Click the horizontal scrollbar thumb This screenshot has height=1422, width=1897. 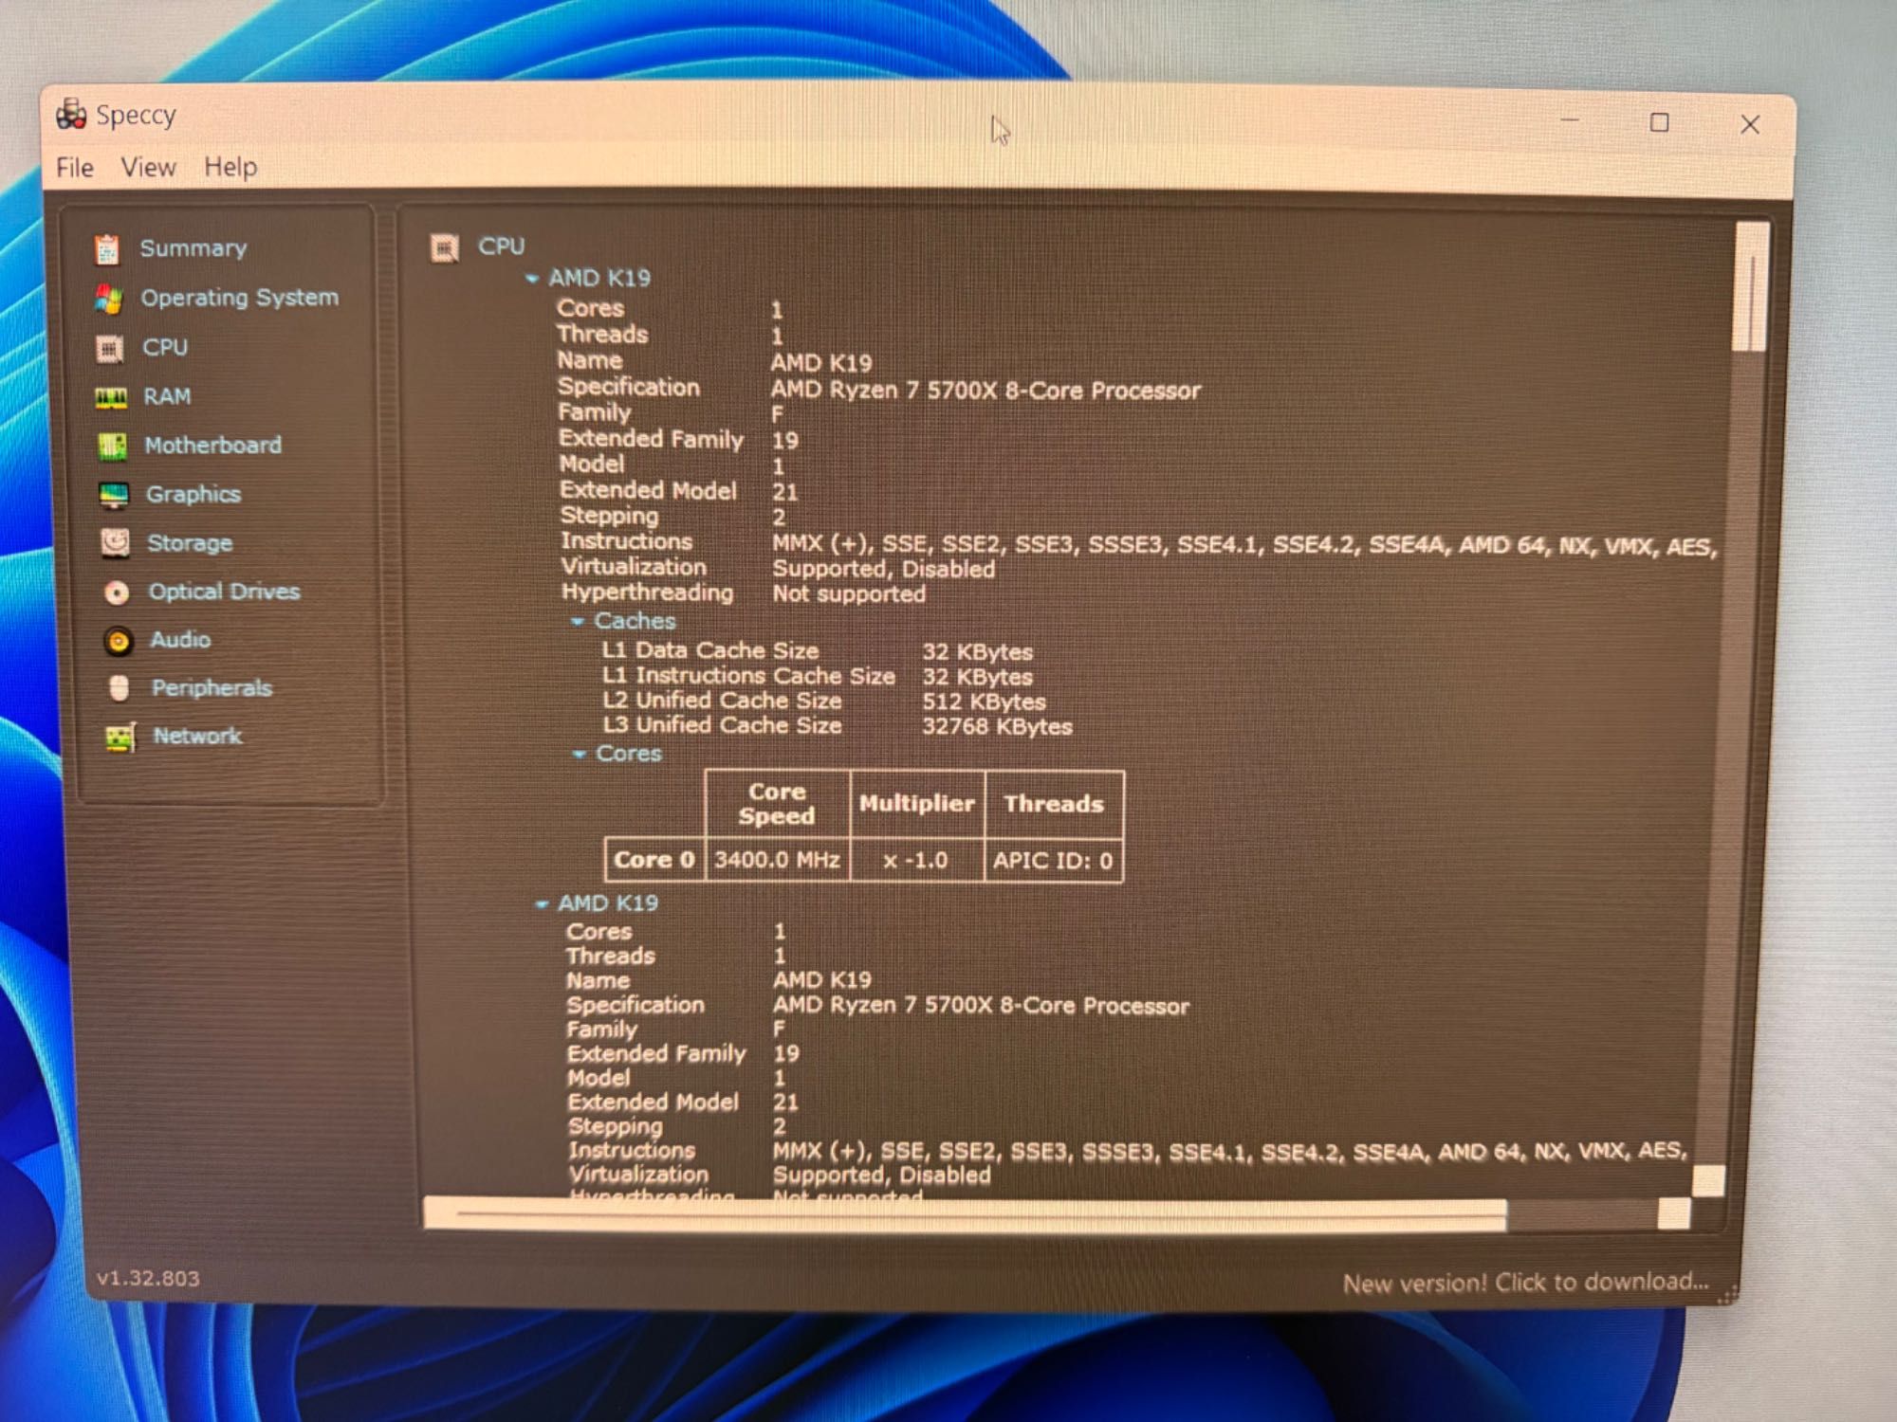coord(965,1214)
